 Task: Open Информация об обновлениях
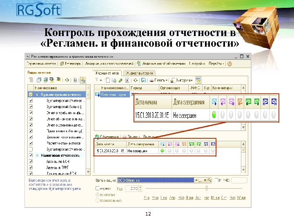click(x=161, y=64)
